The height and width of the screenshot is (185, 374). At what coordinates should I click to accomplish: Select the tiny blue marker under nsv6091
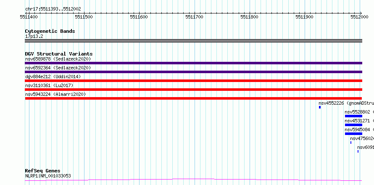(x=358, y=151)
